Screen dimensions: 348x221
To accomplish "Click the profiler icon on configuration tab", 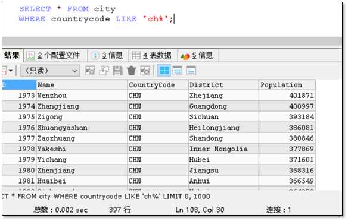I will [30, 56].
